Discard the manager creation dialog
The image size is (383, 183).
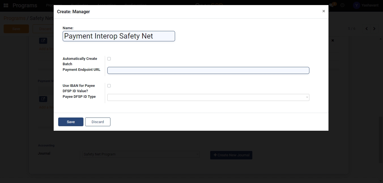[x=98, y=122]
